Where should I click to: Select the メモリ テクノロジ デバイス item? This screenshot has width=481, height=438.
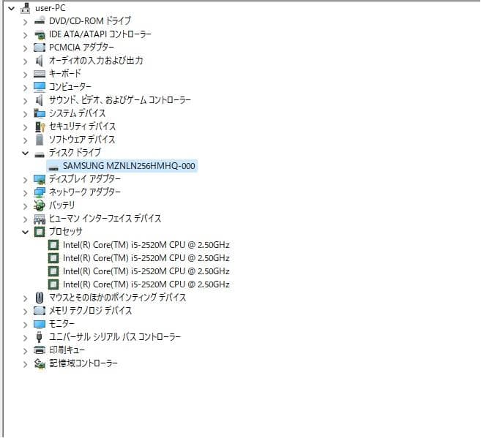pyautogui.click(x=90, y=311)
